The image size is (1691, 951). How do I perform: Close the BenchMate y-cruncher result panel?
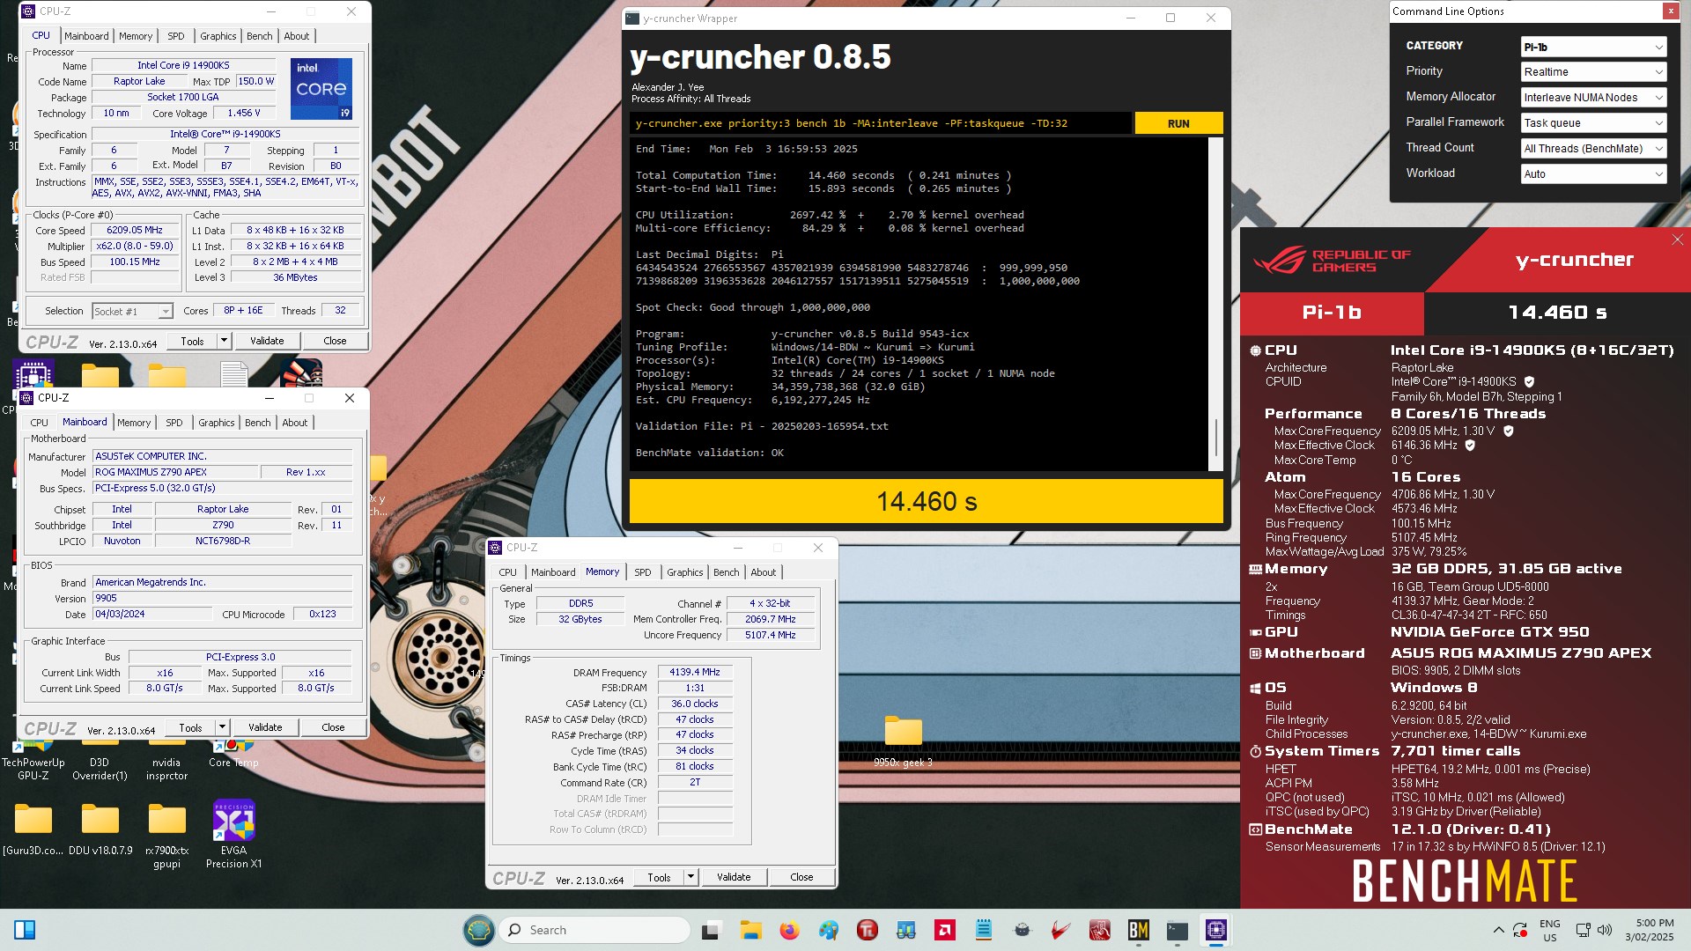[1677, 240]
